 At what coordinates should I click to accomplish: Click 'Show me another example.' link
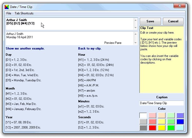coord(25,48)
